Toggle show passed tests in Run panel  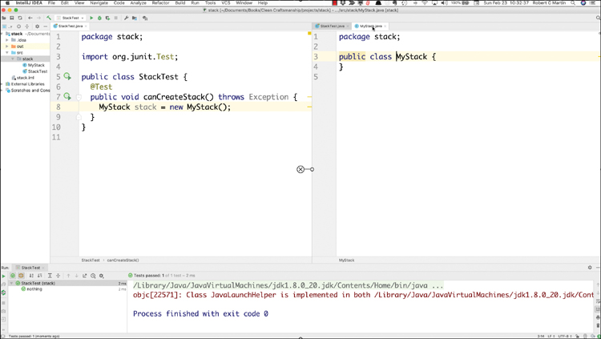coord(14,276)
